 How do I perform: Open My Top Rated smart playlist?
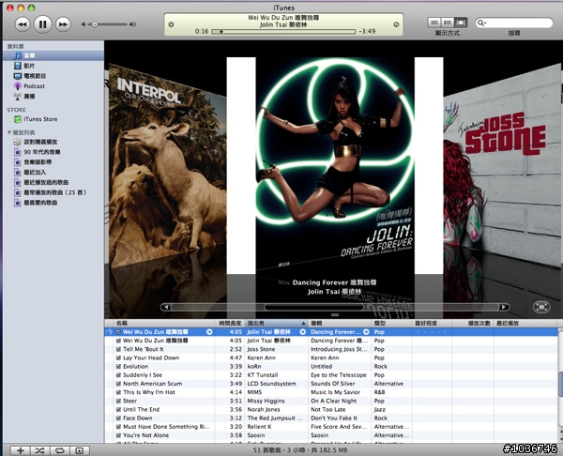click(x=53, y=203)
